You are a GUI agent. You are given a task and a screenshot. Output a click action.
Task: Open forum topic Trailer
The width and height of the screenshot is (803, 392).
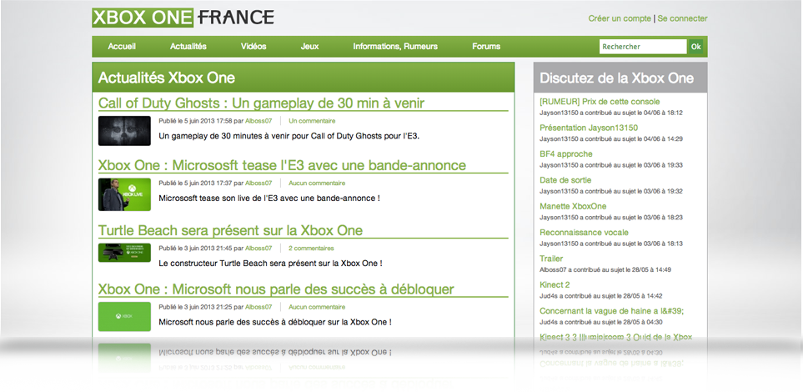click(x=551, y=259)
